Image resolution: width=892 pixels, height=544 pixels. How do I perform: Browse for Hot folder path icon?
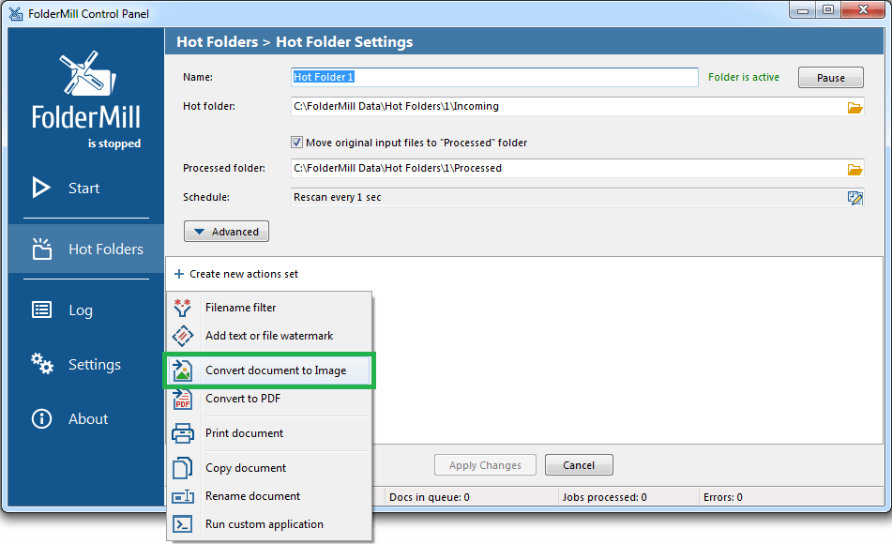(x=854, y=107)
